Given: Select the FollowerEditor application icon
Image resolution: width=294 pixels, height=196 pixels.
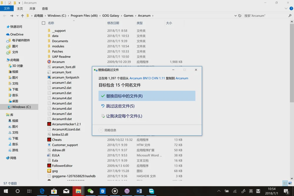Looking at the screenshot, I should (x=49, y=166).
